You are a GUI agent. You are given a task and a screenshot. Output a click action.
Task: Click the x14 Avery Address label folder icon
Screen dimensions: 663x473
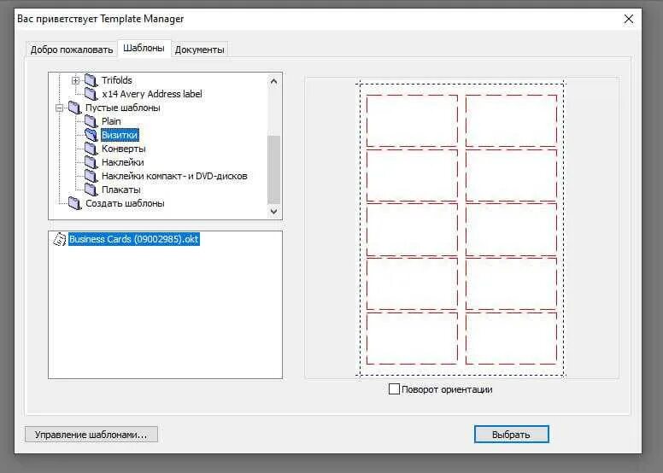pyautogui.click(x=91, y=93)
